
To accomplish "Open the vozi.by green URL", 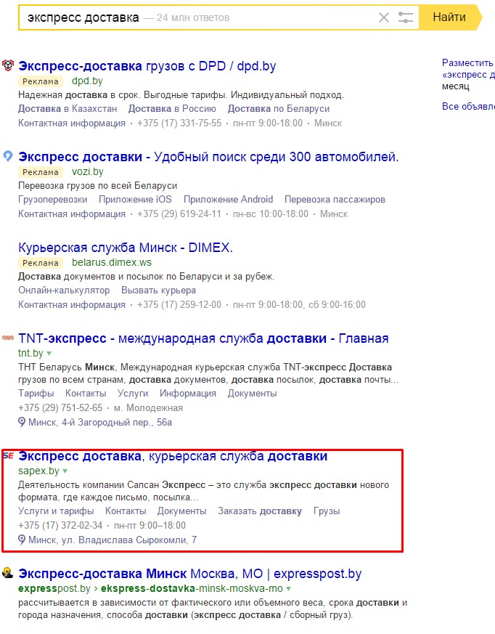I will click(x=88, y=171).
